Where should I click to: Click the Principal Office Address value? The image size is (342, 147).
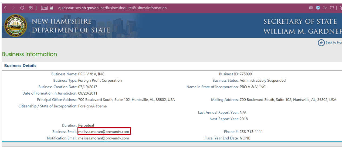pyautogui.click(x=126, y=100)
